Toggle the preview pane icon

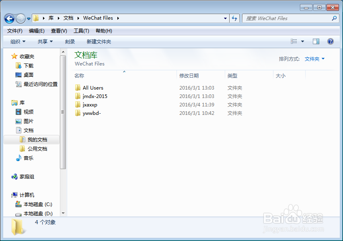(x=316, y=41)
